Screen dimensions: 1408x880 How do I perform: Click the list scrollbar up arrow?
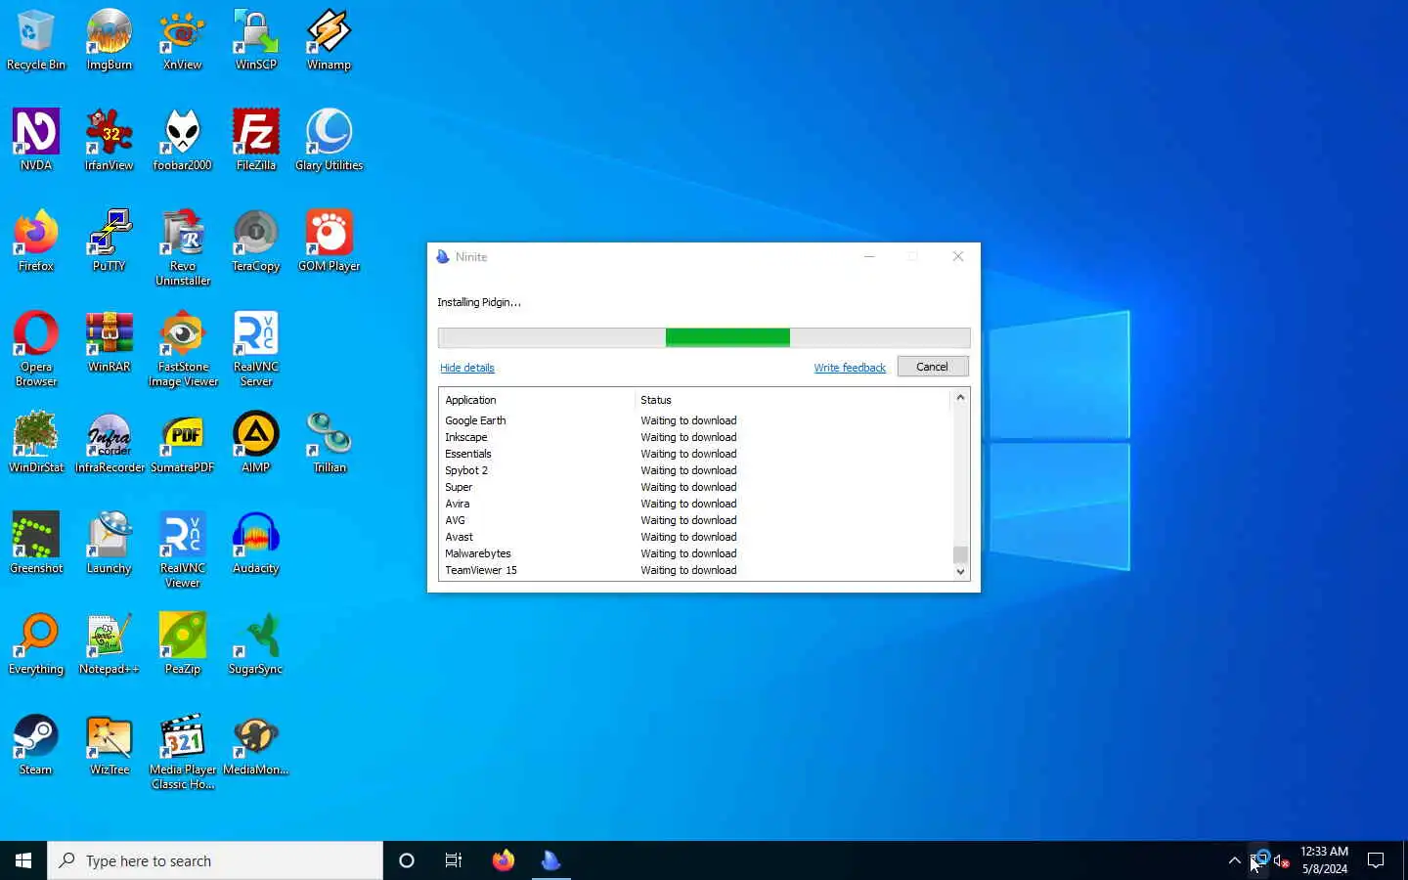coord(960,397)
